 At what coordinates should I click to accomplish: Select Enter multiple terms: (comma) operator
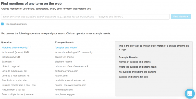[18, 94]
